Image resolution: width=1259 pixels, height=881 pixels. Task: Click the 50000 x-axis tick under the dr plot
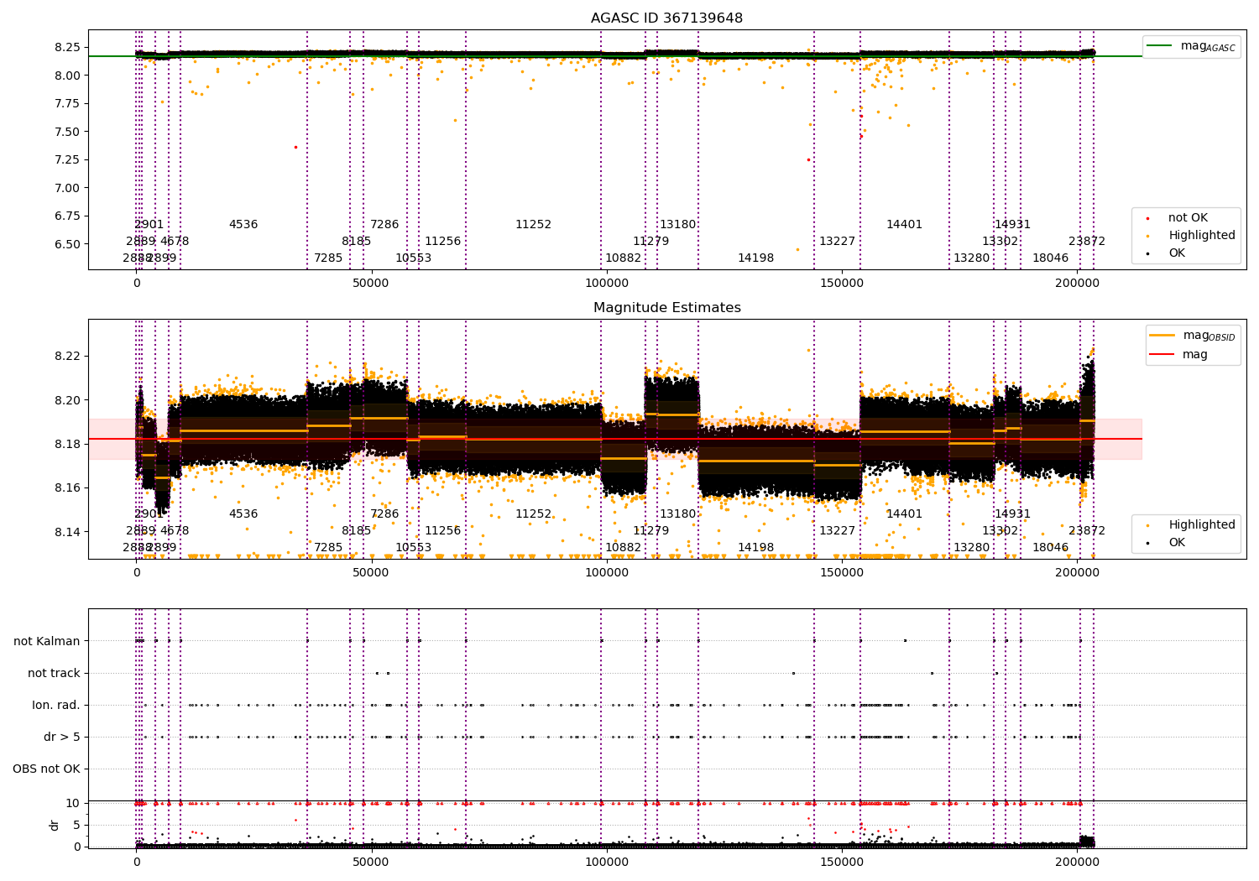[x=371, y=862]
